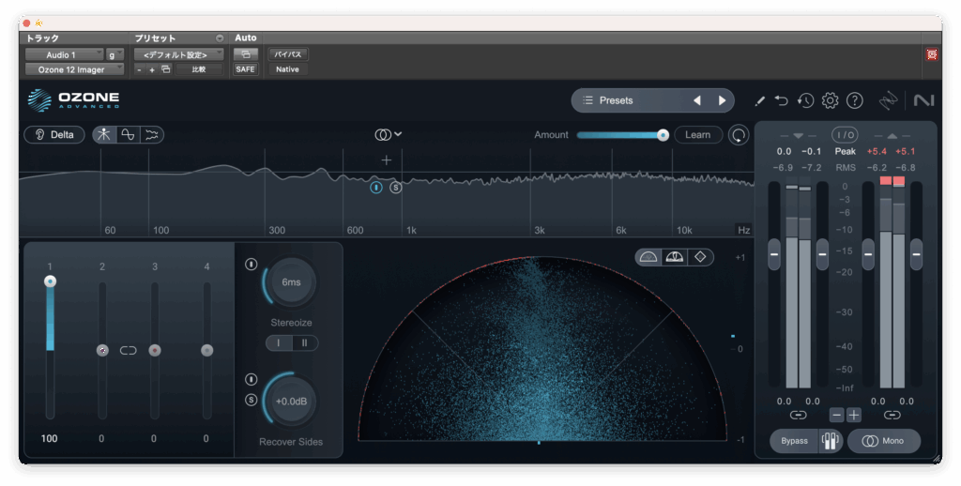Open the Ozone 12 Imager plugin dropdown
Image resolution: width=961 pixels, height=486 pixels.
coord(74,69)
